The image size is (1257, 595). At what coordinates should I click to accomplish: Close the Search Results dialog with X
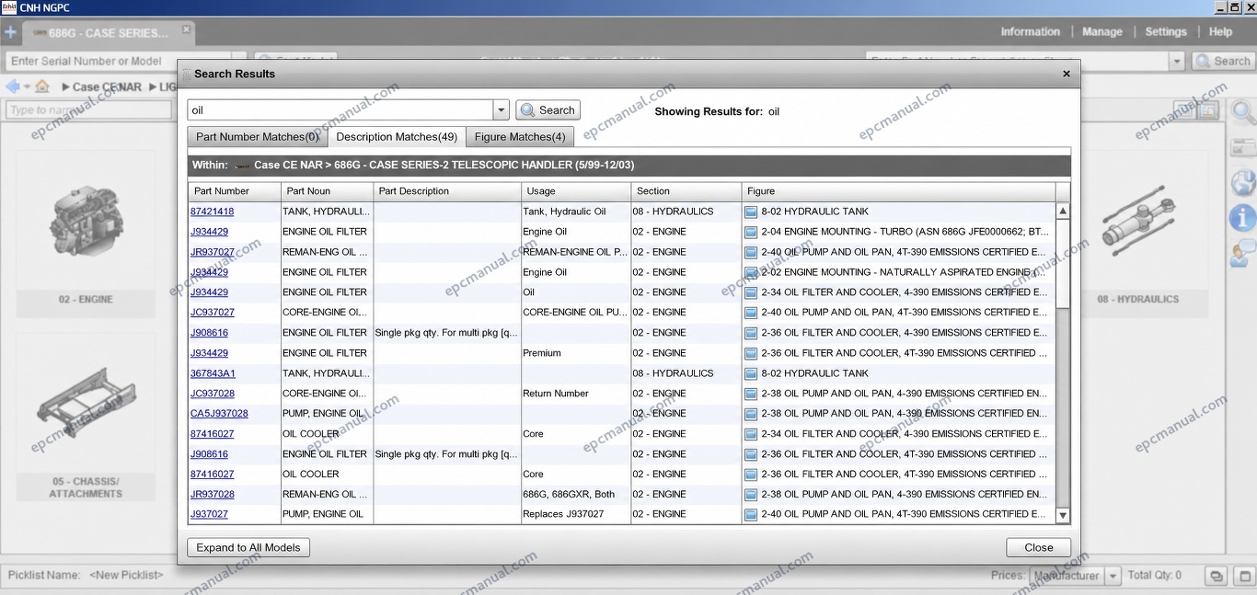pos(1067,74)
